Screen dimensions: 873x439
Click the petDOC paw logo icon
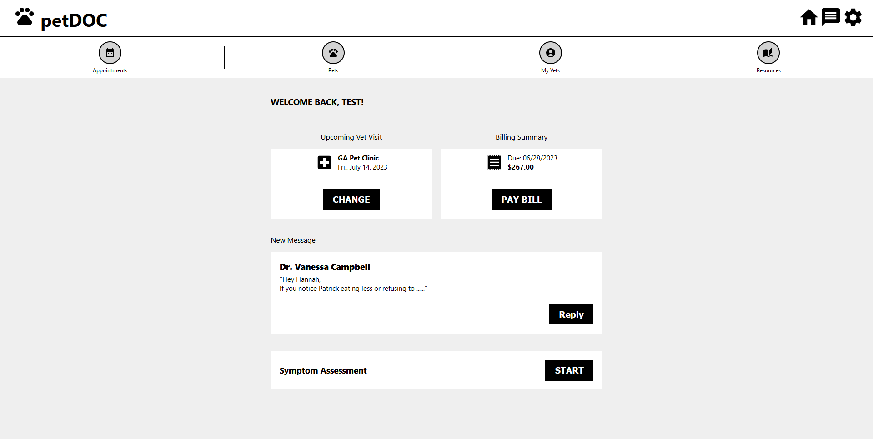(25, 17)
